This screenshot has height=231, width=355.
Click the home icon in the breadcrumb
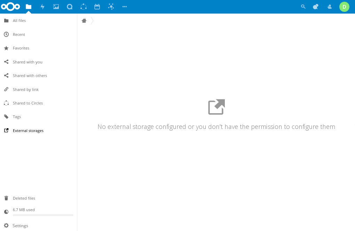tap(84, 21)
